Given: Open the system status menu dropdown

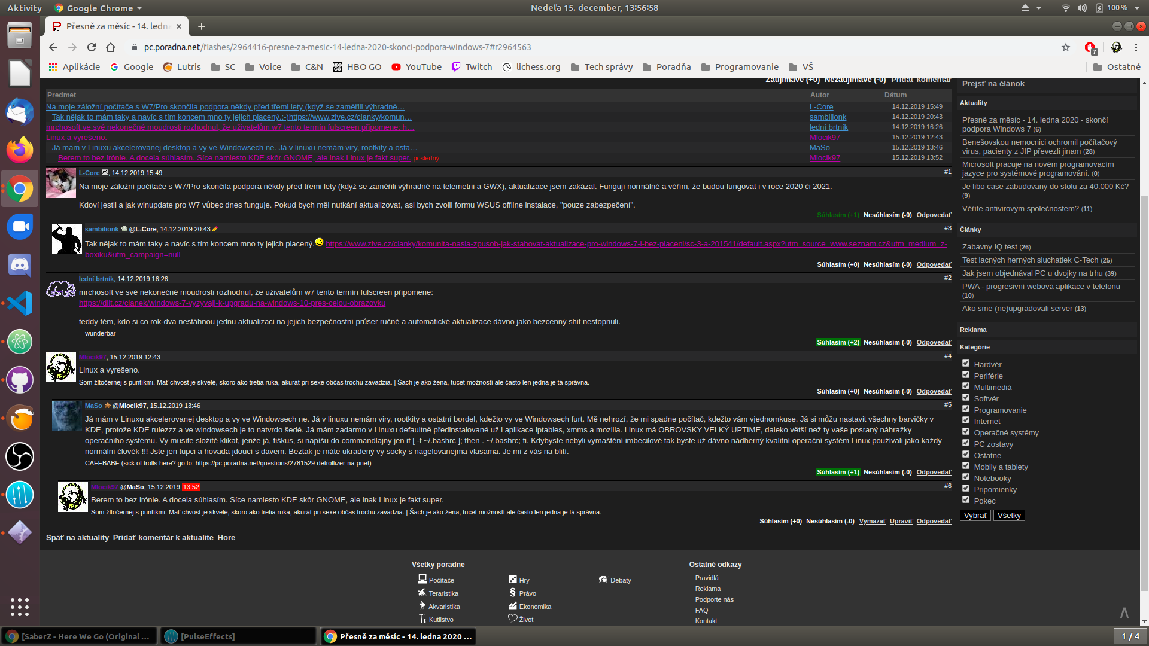Looking at the screenshot, I should click(x=1136, y=8).
